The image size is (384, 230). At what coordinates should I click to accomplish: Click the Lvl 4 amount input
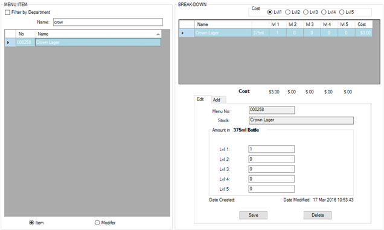point(271,179)
